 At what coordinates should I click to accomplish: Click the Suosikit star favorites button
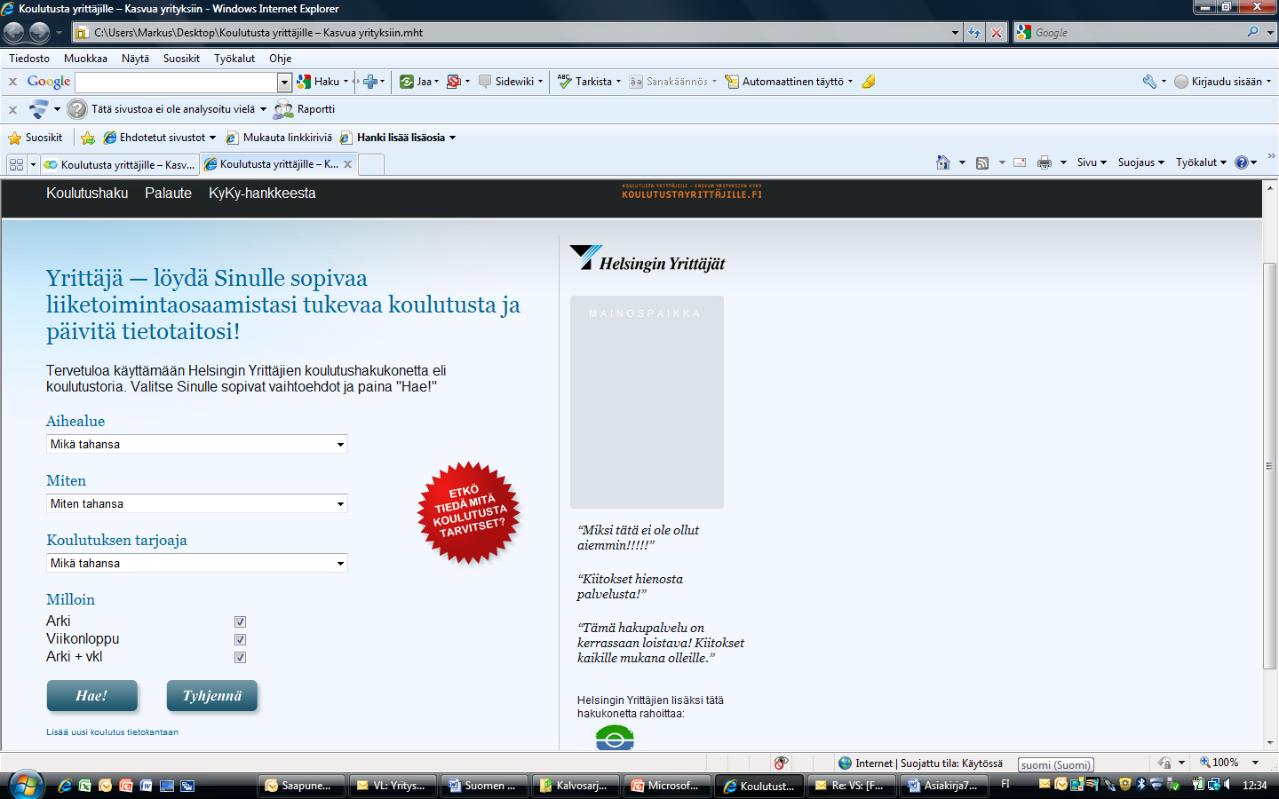tap(36, 138)
